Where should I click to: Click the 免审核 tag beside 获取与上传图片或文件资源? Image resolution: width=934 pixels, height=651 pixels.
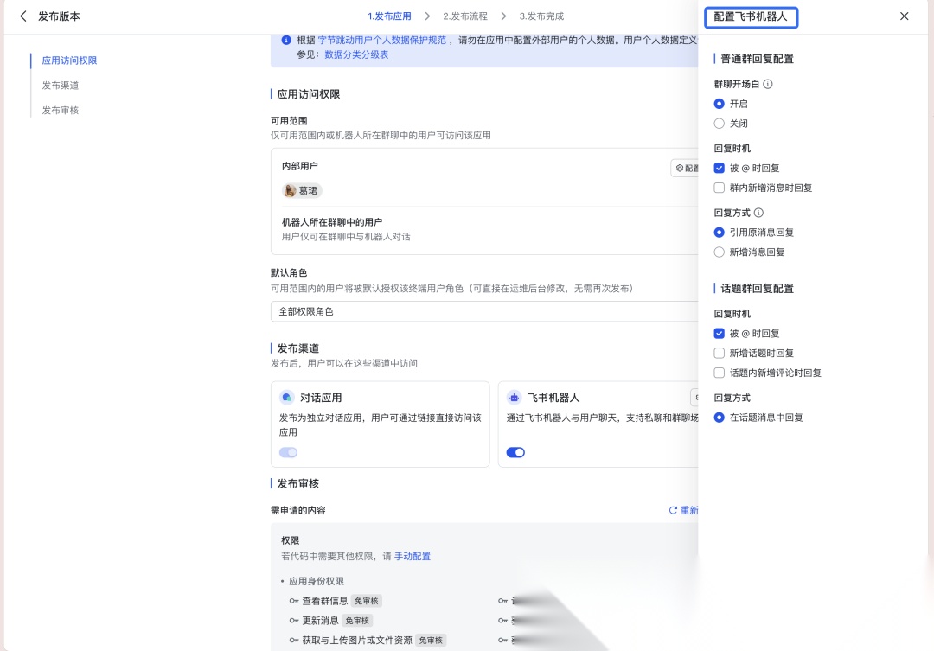(x=431, y=641)
